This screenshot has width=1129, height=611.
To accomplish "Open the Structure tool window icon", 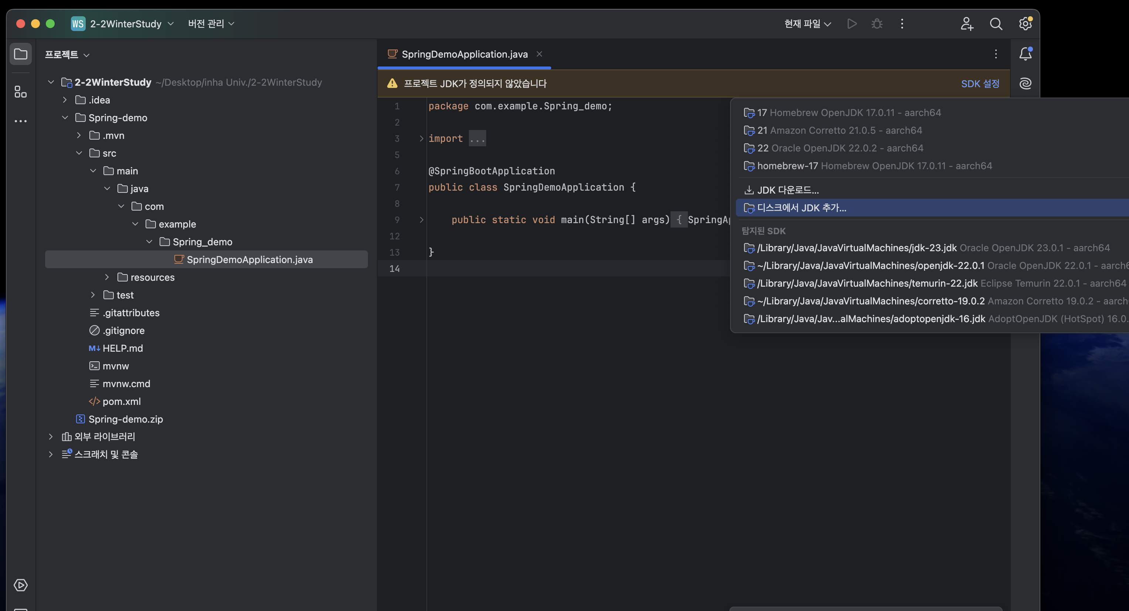I will click(x=20, y=92).
